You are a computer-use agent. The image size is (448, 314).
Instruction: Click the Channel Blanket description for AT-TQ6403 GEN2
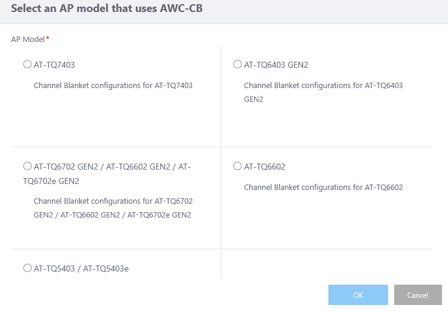(323, 86)
